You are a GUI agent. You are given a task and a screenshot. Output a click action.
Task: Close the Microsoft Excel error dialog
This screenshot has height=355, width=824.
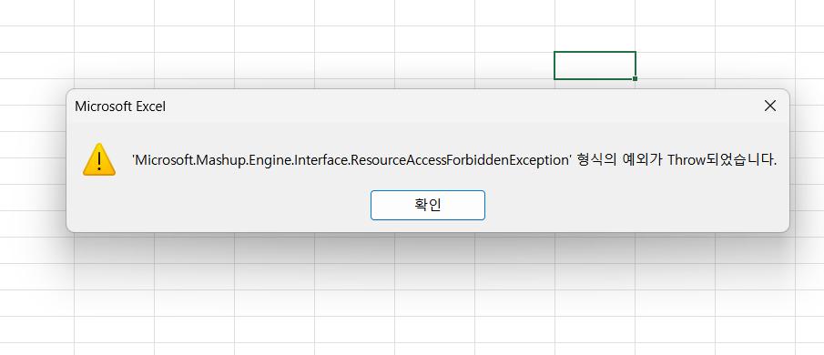click(770, 106)
